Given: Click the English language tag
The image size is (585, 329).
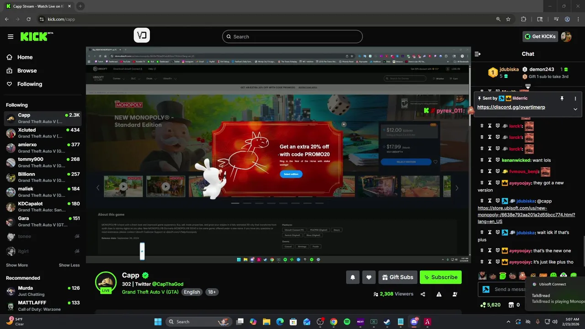Looking at the screenshot, I should click(192, 292).
